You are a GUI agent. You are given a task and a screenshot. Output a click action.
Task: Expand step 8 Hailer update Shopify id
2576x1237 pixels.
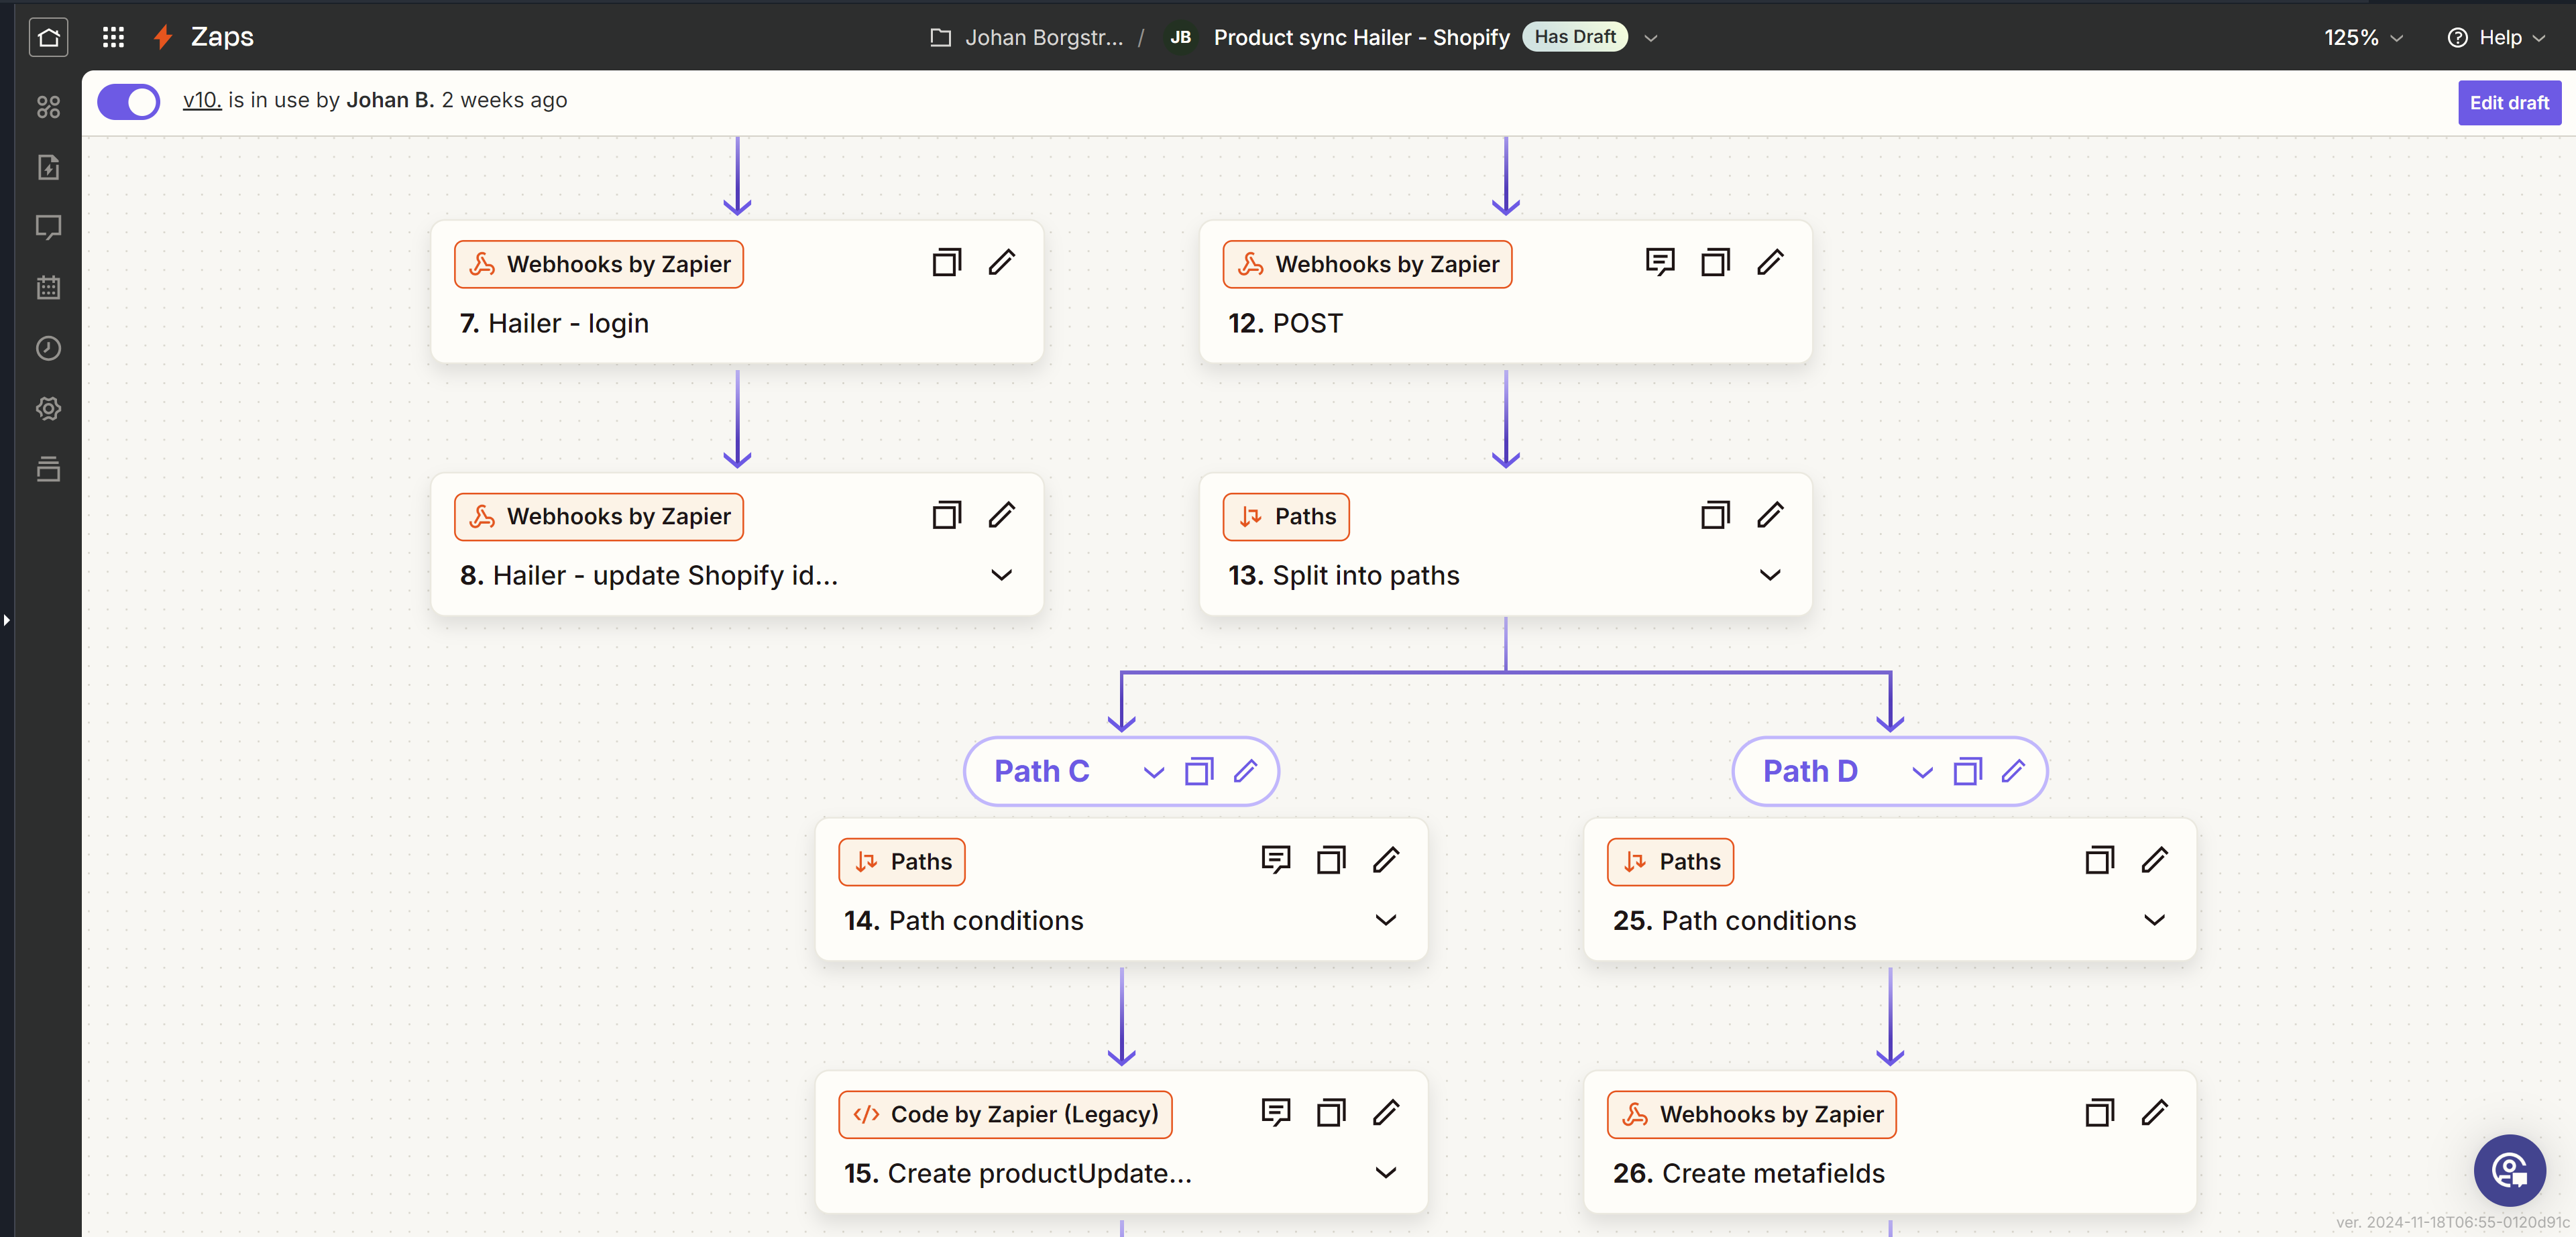click(x=1001, y=575)
